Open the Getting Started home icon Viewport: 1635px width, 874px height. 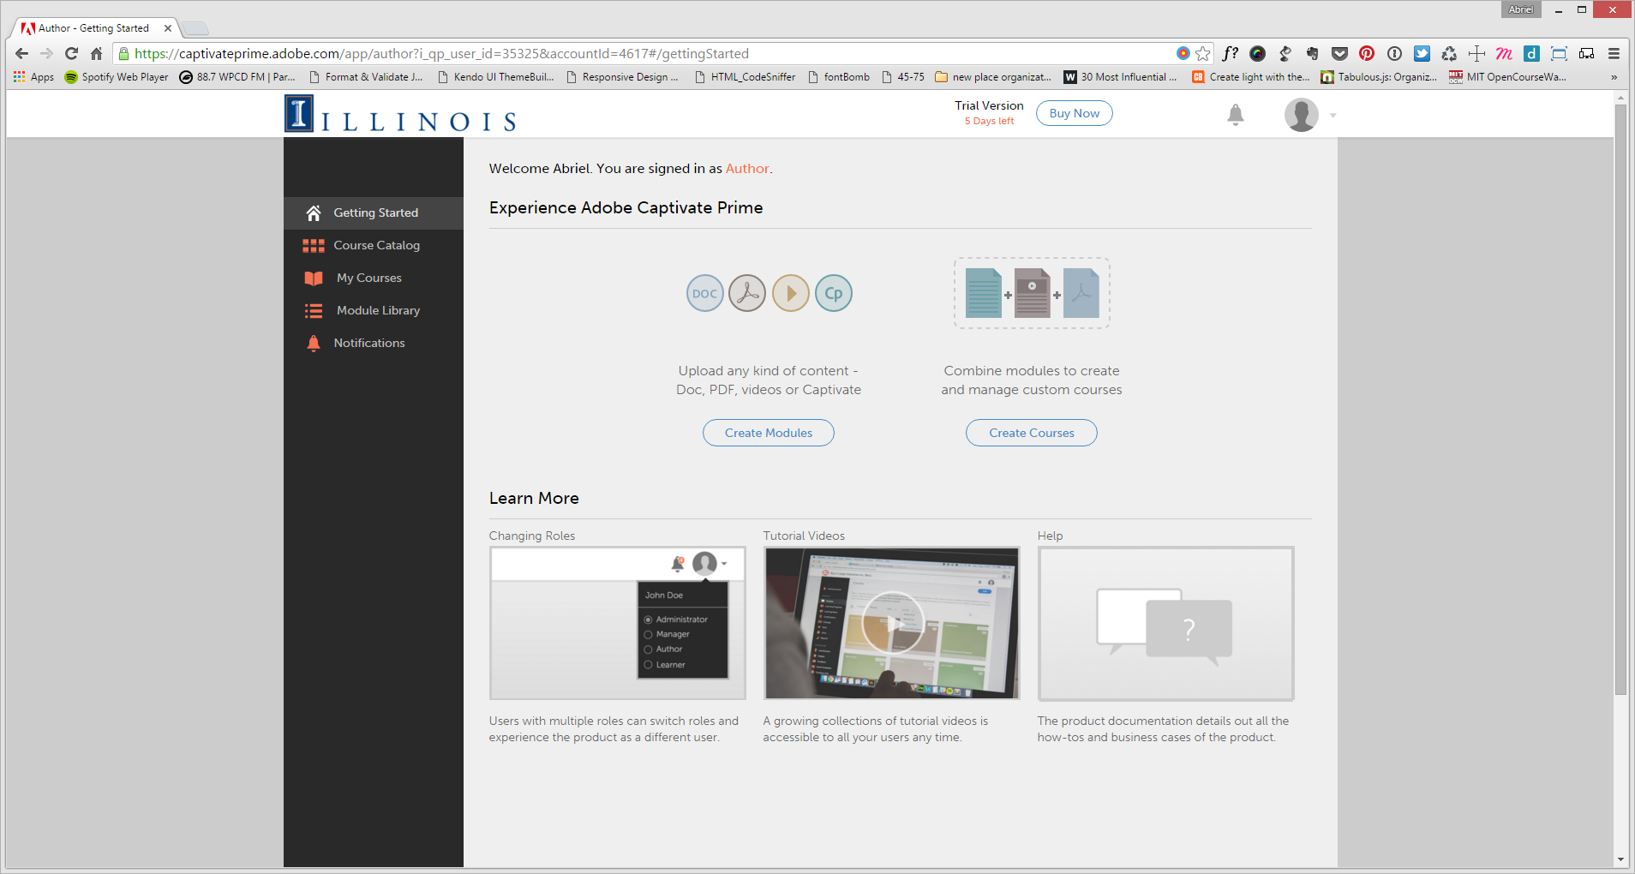(x=314, y=213)
